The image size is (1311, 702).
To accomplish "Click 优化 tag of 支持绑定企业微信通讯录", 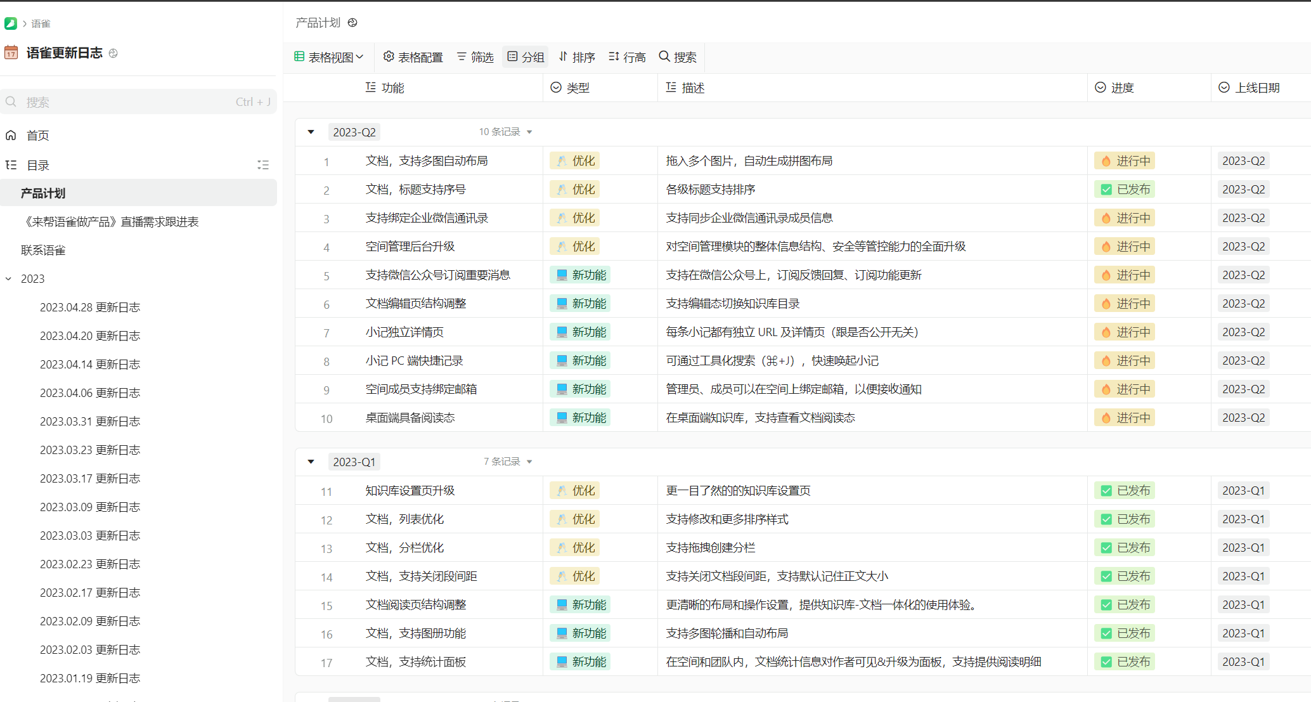I will pyautogui.click(x=574, y=218).
